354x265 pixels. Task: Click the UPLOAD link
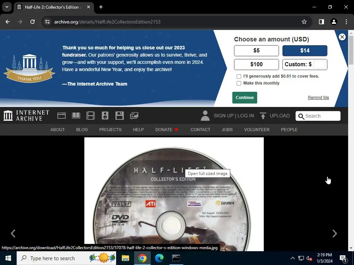(280, 116)
